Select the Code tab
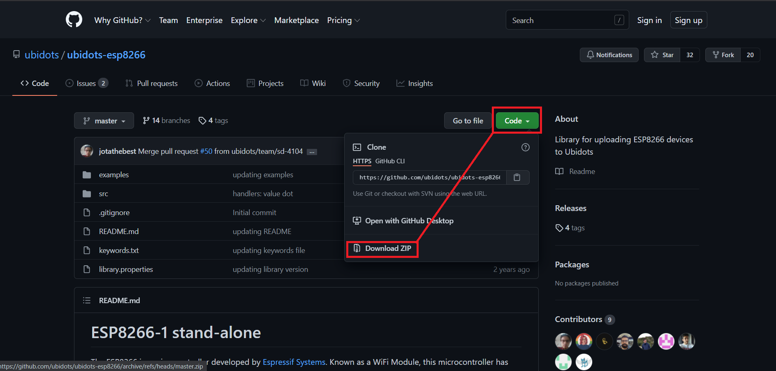Image resolution: width=776 pixels, height=371 pixels. (35, 83)
